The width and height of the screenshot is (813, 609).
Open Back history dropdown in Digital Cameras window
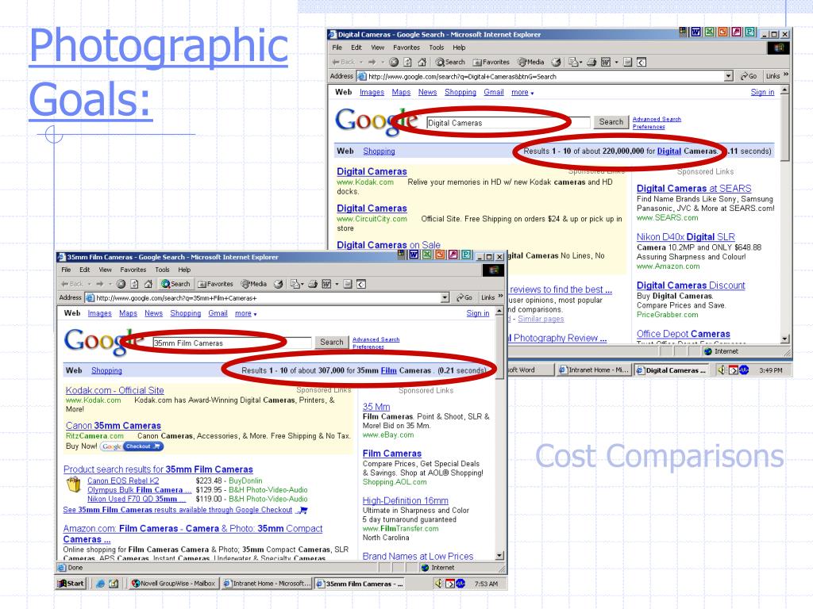pos(361,62)
